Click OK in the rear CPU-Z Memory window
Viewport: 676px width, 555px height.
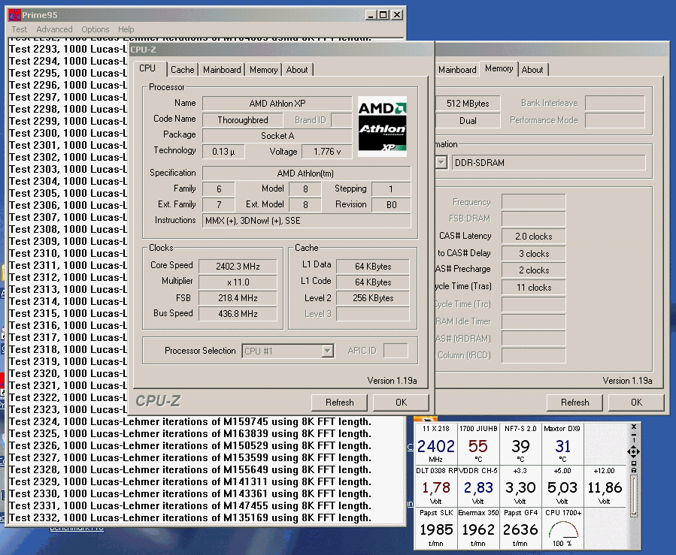[x=636, y=402]
